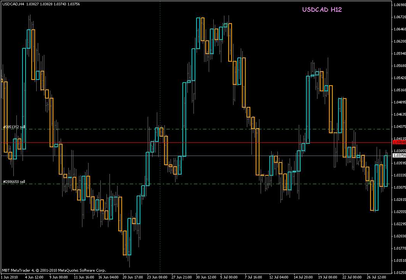This screenshot has width=406, height=280.
Task: Click the "4 Jun 12:00" time label
Action: click(x=34, y=277)
